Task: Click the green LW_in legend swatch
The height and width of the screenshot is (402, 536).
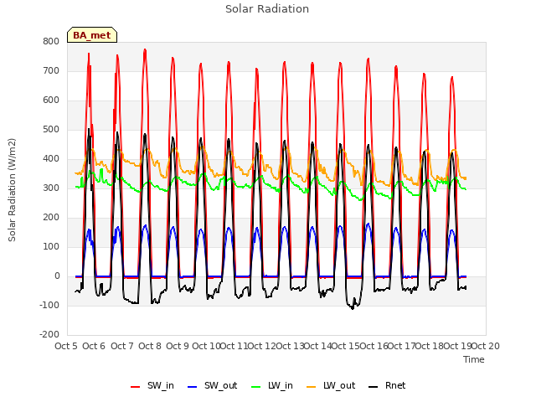Action: point(256,387)
